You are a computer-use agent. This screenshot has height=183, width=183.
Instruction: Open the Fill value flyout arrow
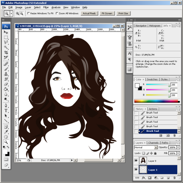(178, 153)
